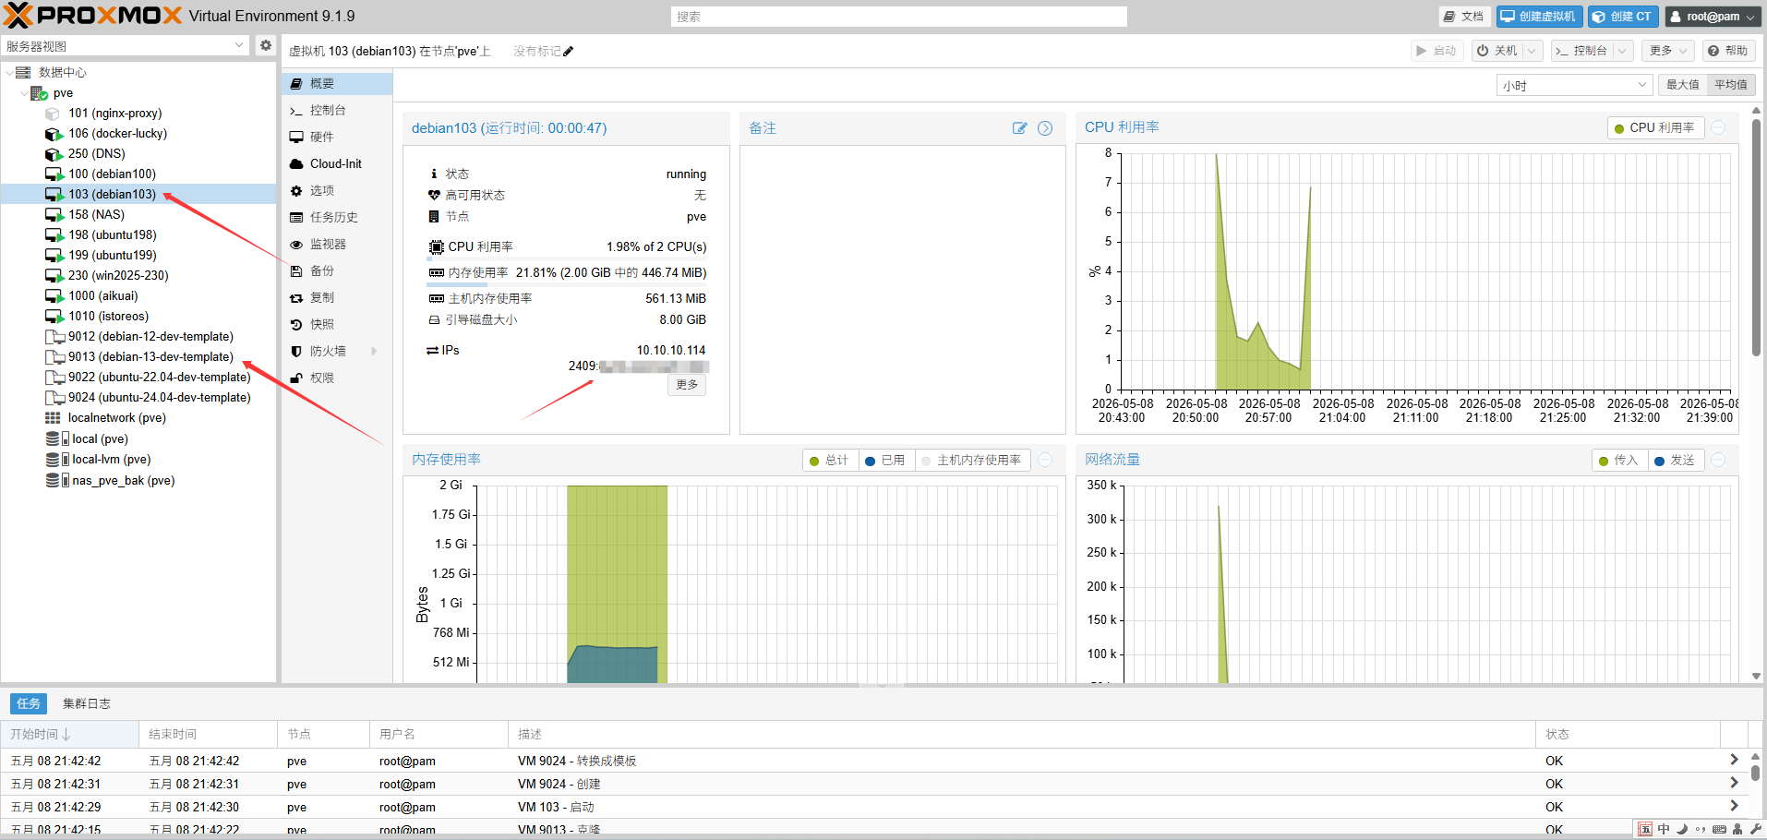This screenshot has height=840, width=1767.
Task: Open the 任务历史 task history section
Action: point(337,217)
